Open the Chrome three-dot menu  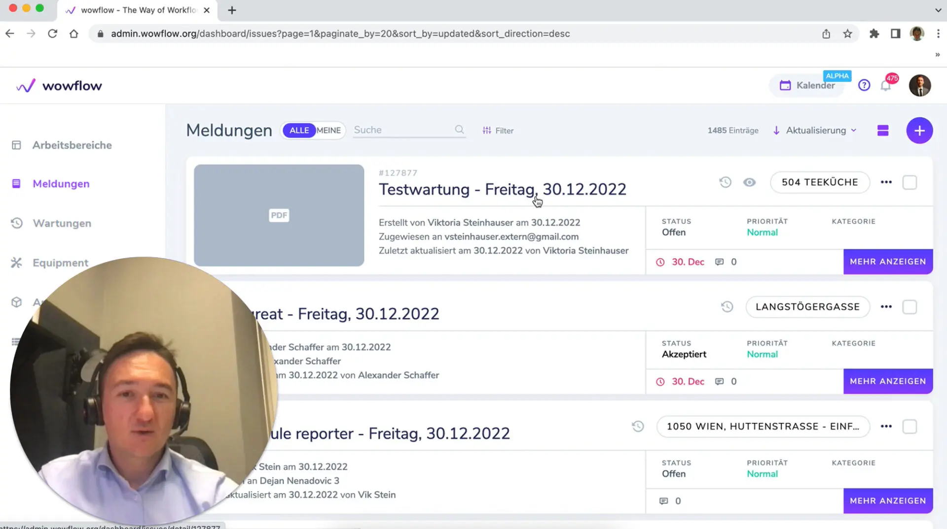(938, 33)
